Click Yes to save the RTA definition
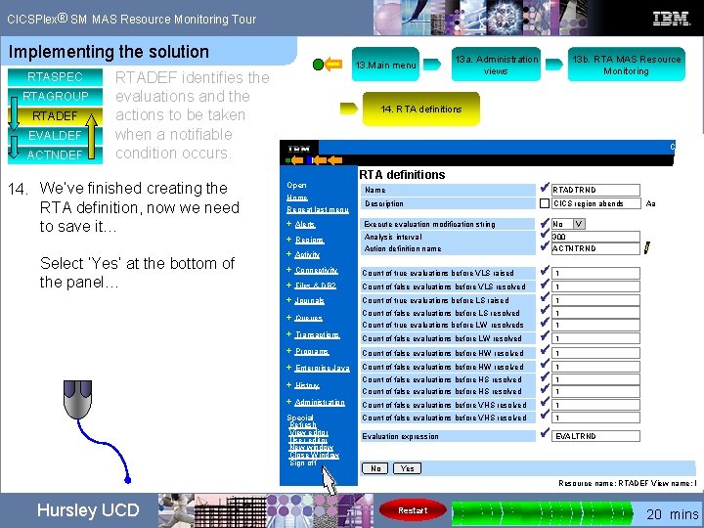Screen dimensions: 704x528 (x=407, y=468)
